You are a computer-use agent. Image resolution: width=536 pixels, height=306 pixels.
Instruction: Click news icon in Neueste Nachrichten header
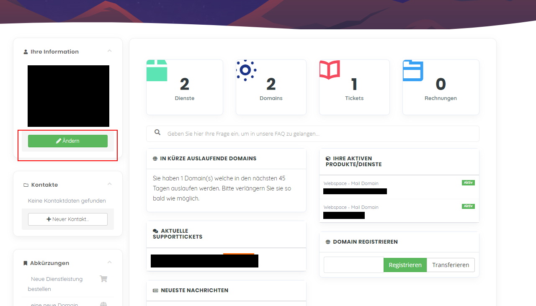(x=155, y=291)
